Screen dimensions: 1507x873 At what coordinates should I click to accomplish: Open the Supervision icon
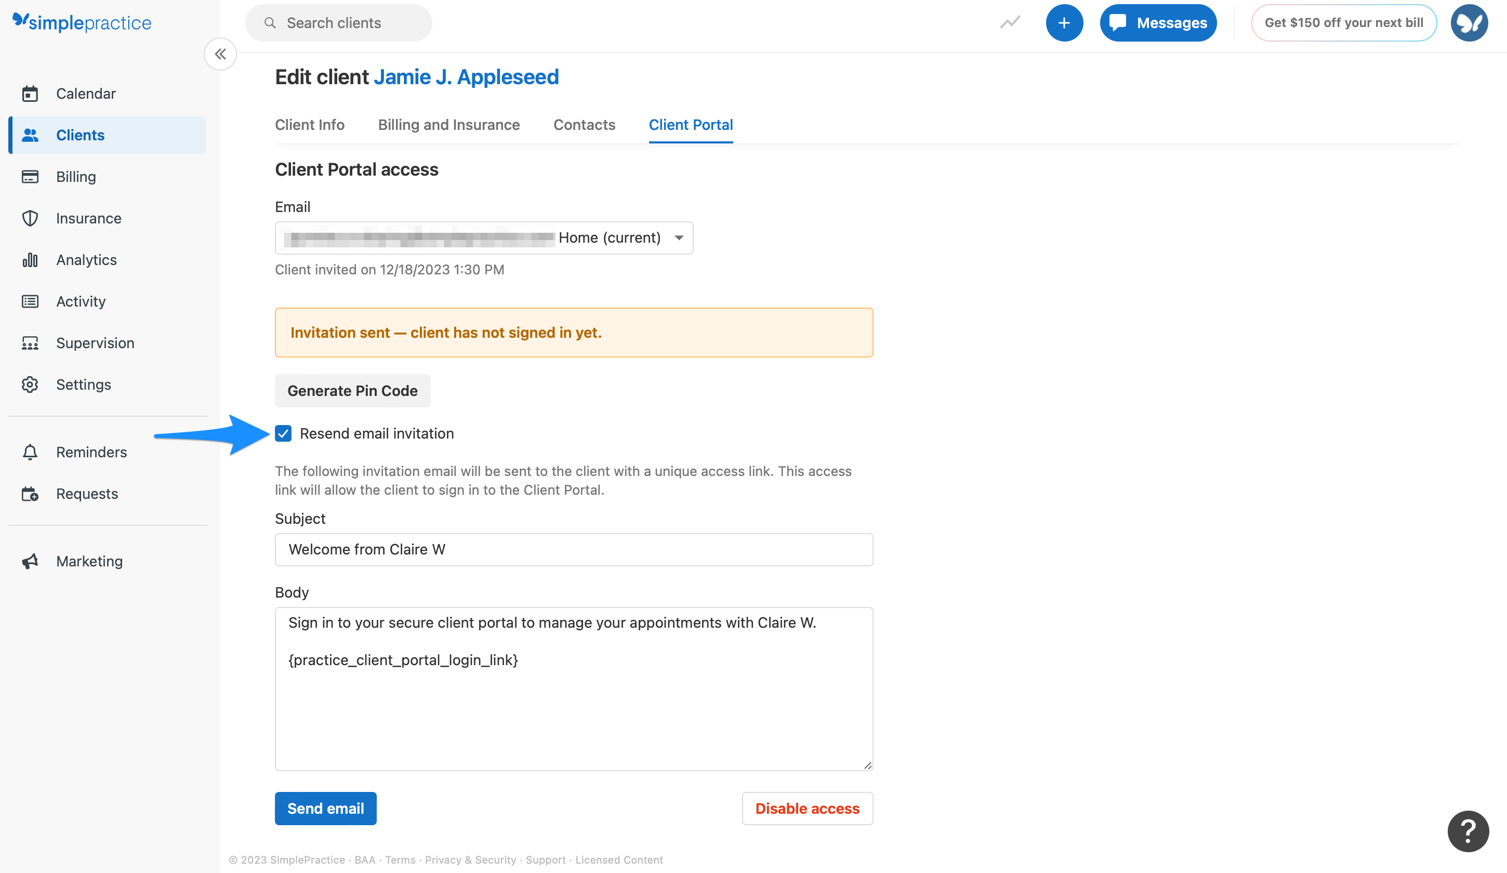[30, 343]
